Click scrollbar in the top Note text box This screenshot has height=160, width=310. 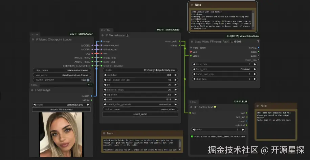[x=253, y=20]
